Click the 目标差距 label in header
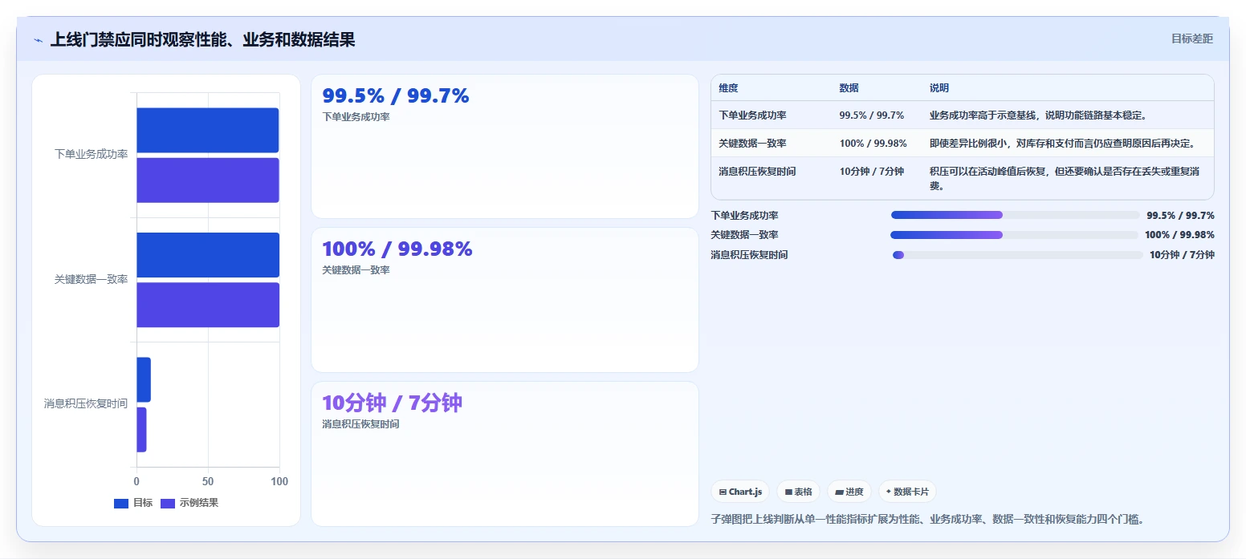1246x559 pixels. pos(1192,38)
